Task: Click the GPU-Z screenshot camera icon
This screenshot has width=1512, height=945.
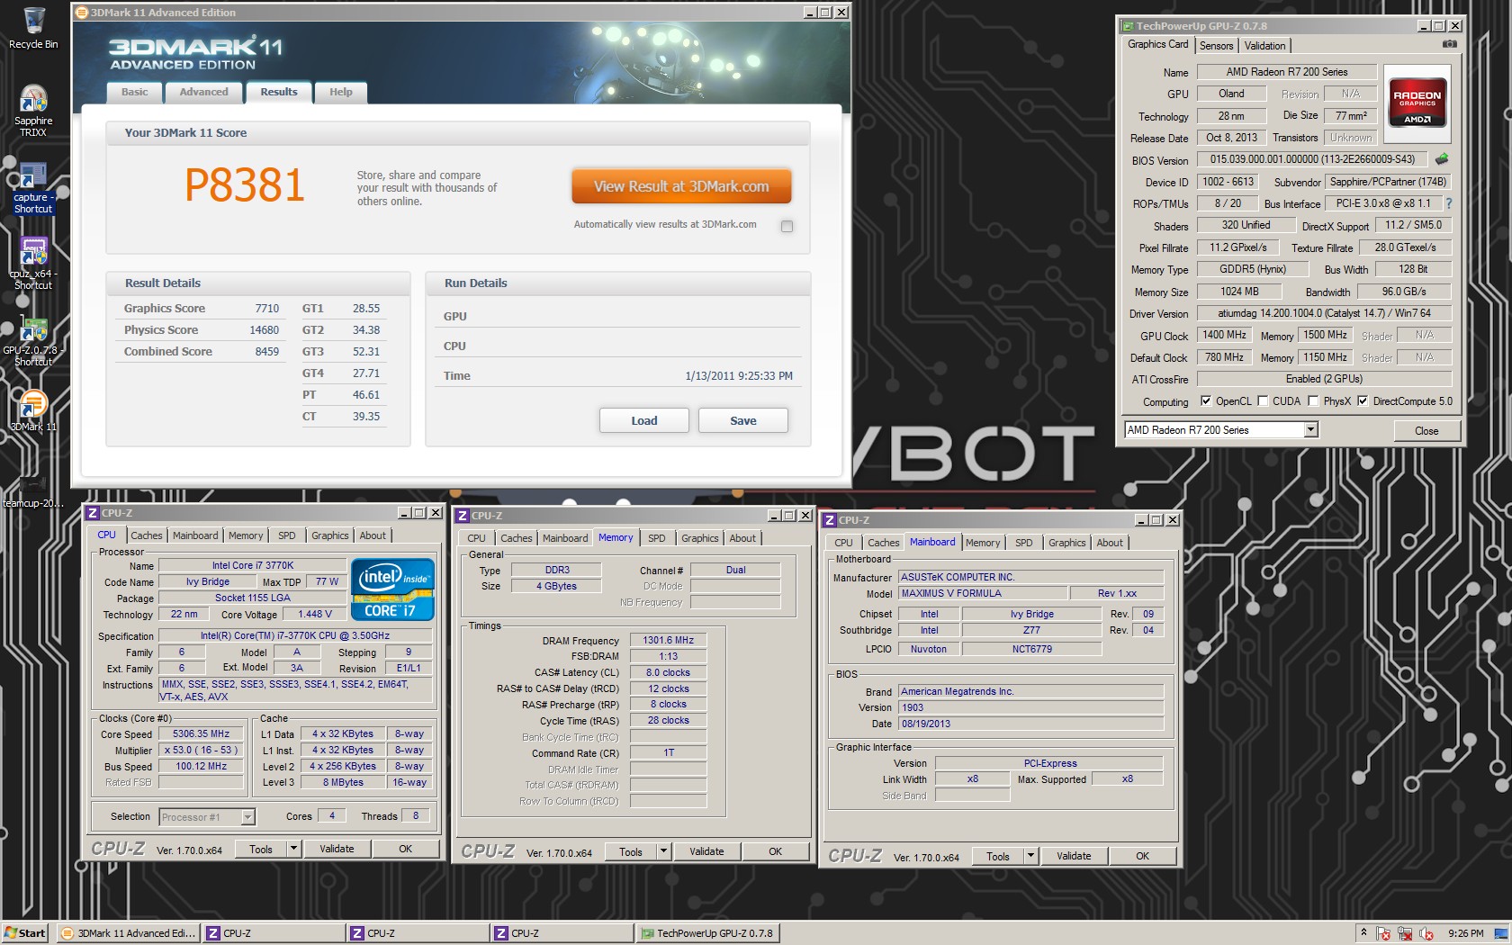Action: pyautogui.click(x=1449, y=44)
